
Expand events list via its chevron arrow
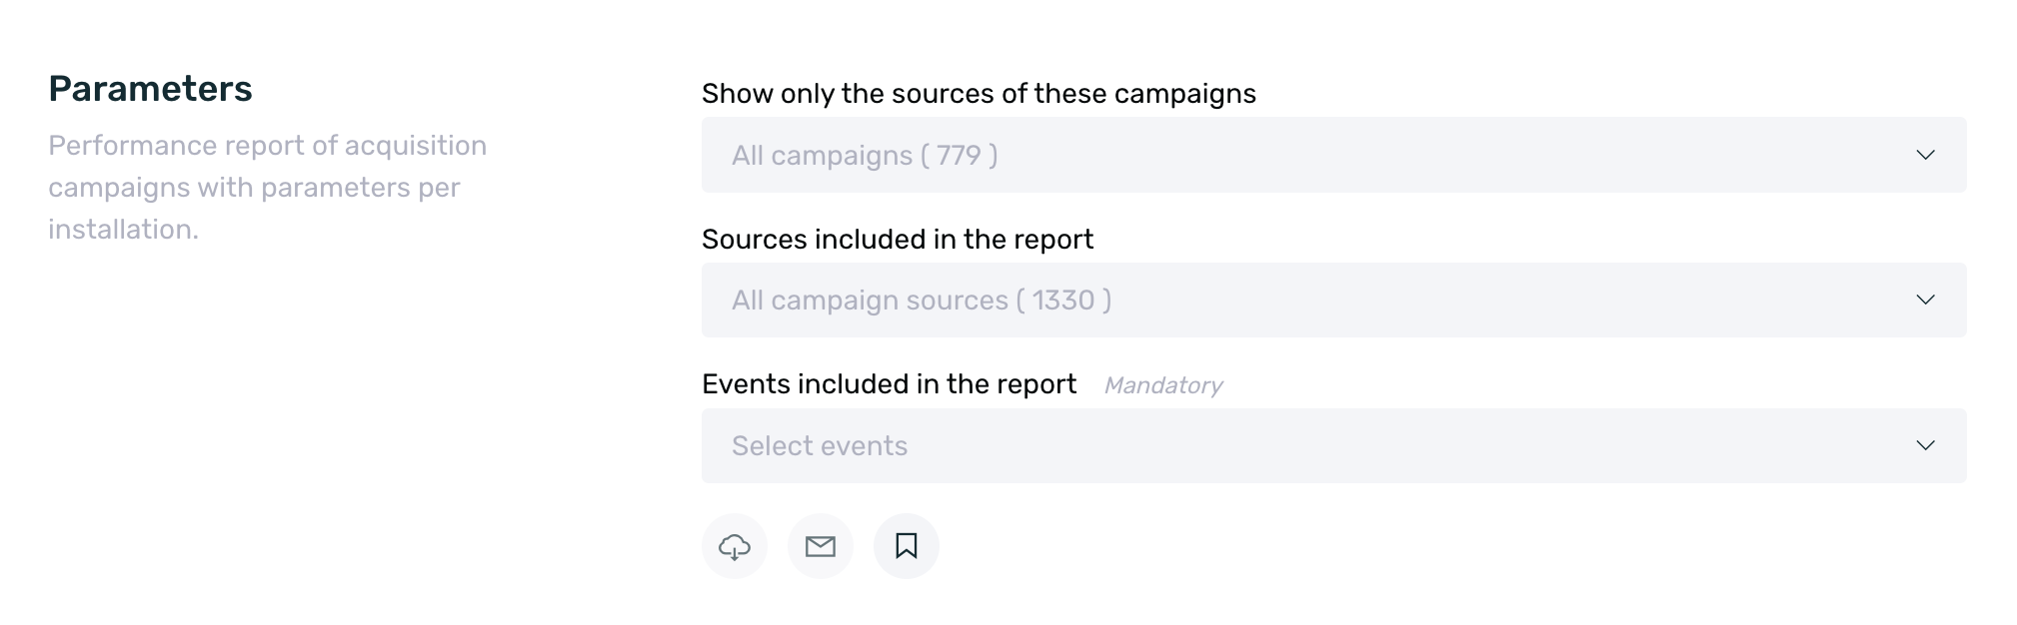pos(1925,445)
